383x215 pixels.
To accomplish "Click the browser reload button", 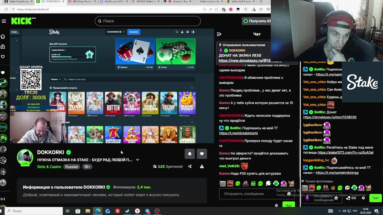I will 6,9.
